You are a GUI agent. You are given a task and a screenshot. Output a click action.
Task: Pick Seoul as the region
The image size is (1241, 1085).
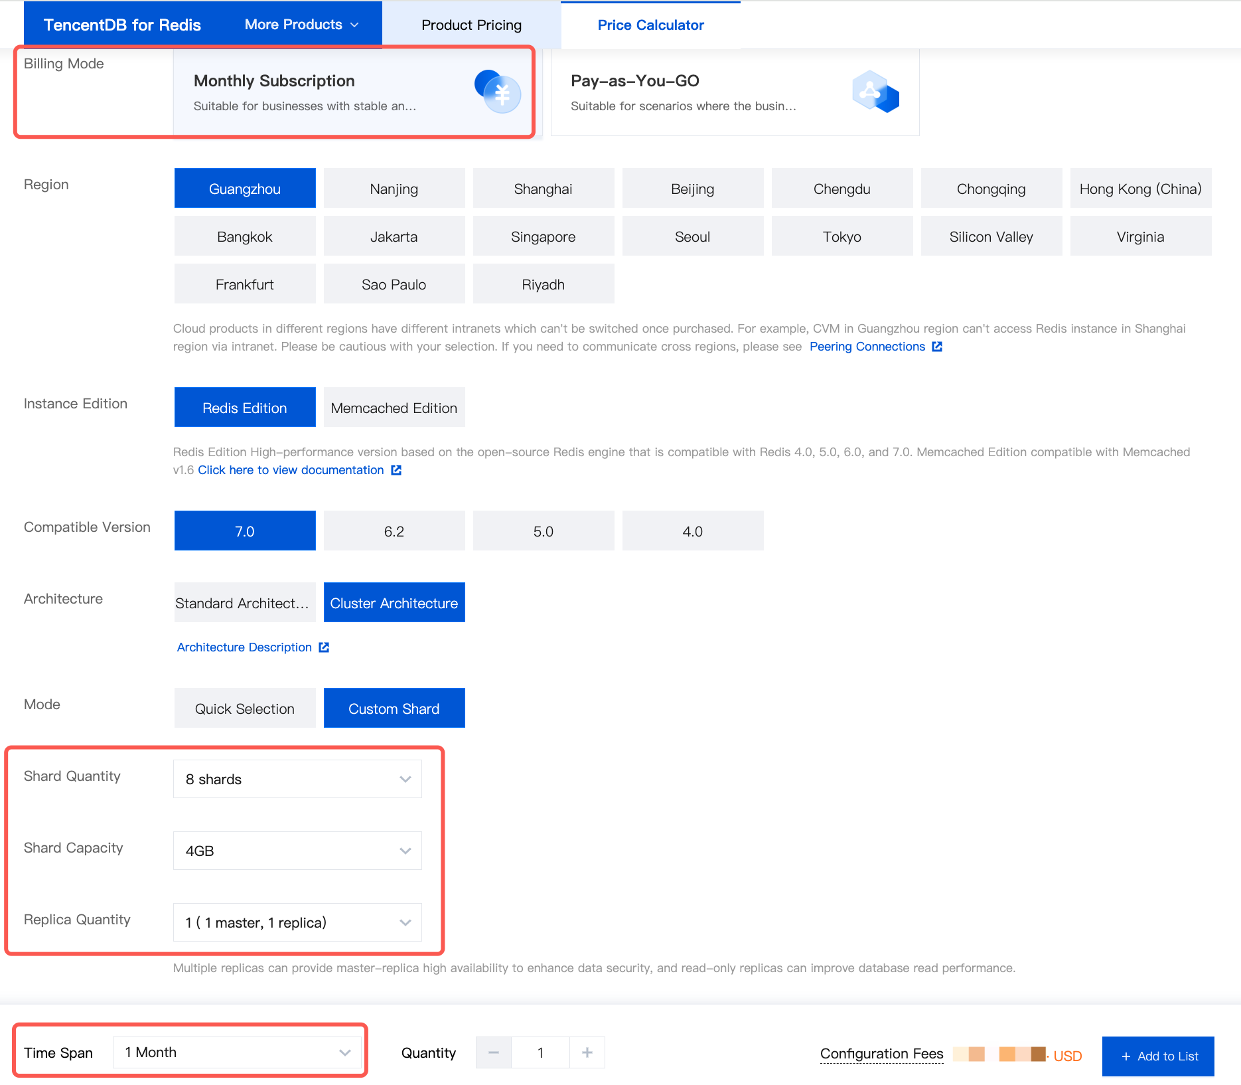pos(693,236)
